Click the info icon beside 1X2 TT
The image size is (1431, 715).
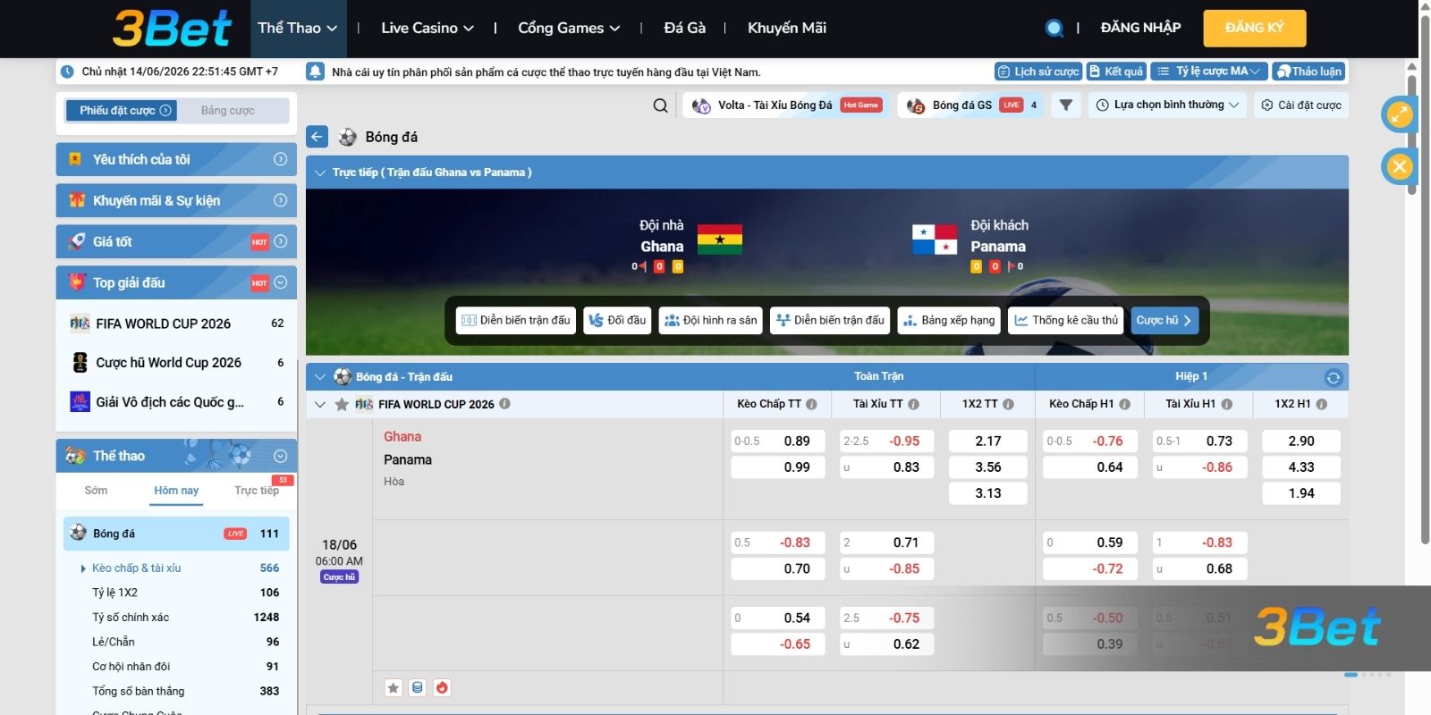click(1008, 404)
